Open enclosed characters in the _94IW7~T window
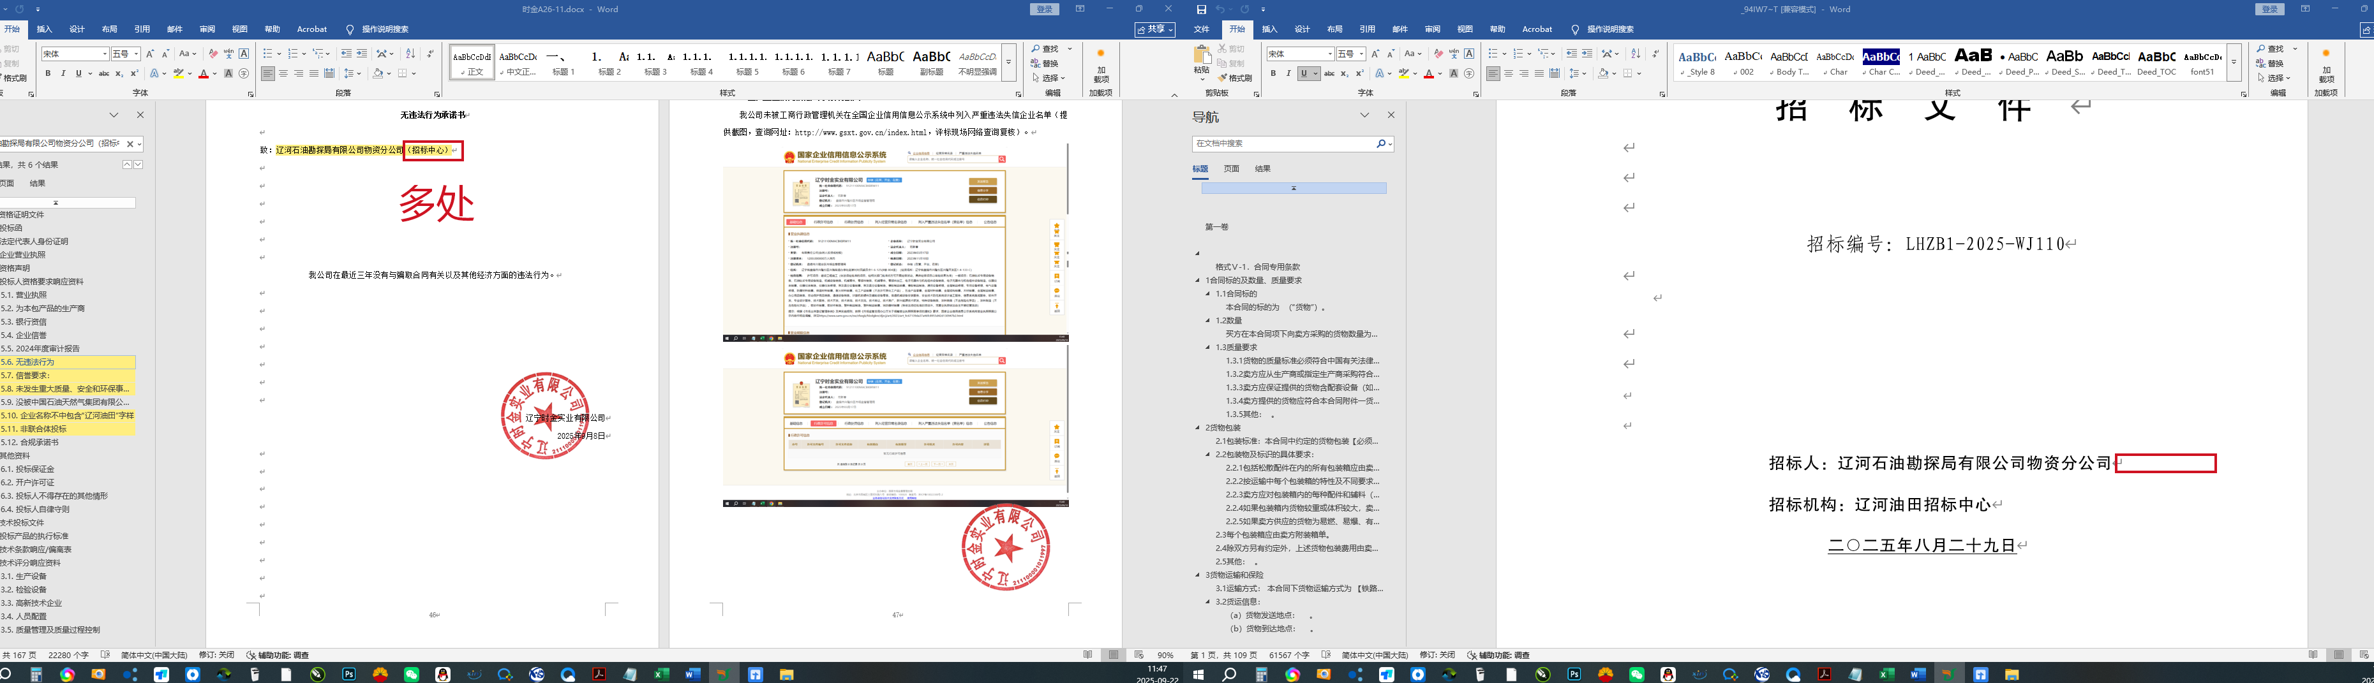Viewport: 2374px width, 683px height. pyautogui.click(x=1469, y=73)
